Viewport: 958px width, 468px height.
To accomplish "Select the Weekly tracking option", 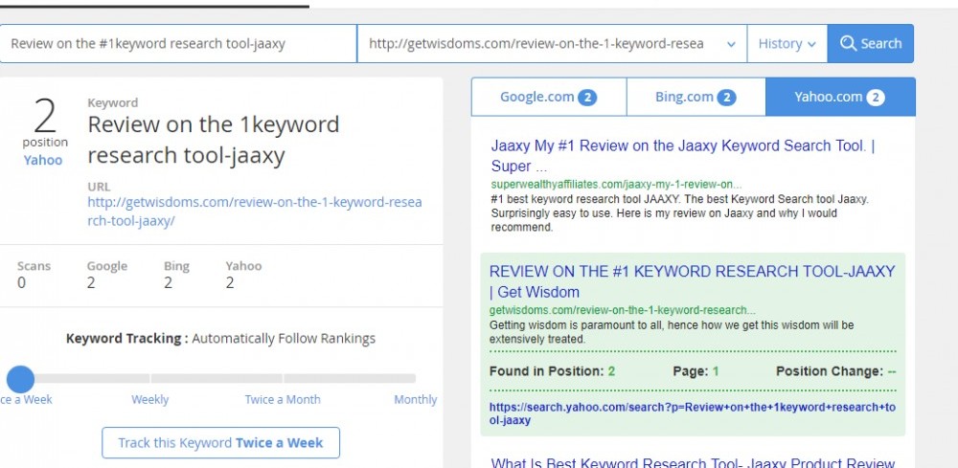I will pos(149,400).
